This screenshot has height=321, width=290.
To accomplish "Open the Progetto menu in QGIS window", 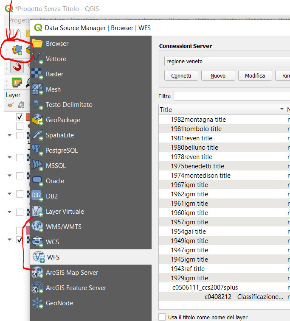I will pyautogui.click(x=19, y=20).
